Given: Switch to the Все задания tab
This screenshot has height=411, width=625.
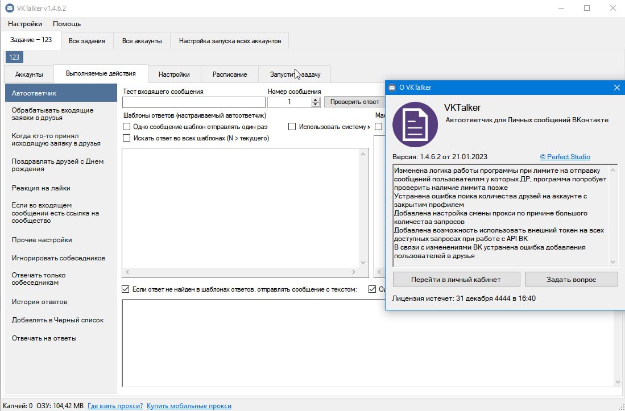Looking at the screenshot, I should pos(87,41).
